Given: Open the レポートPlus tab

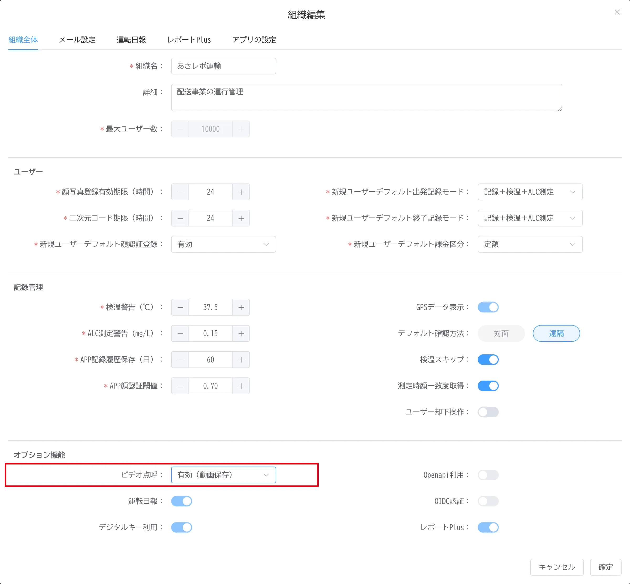Looking at the screenshot, I should point(189,40).
